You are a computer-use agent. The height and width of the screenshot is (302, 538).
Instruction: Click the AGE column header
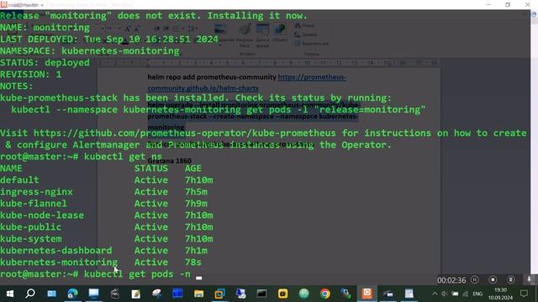click(193, 169)
